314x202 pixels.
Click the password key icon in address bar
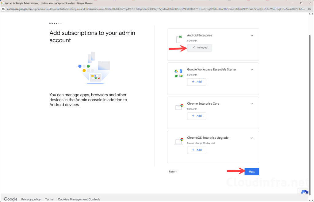[x=309, y=9]
